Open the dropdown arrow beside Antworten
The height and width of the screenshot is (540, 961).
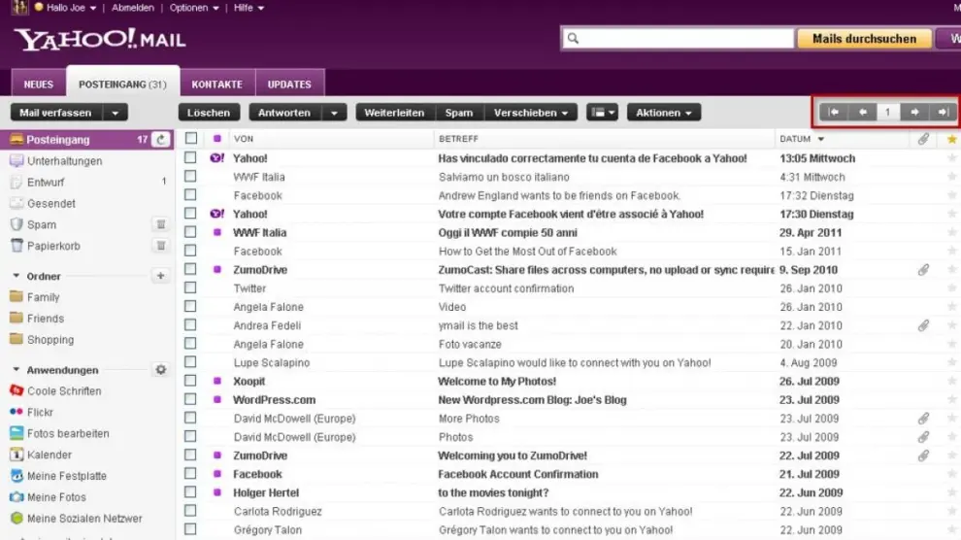[334, 113]
